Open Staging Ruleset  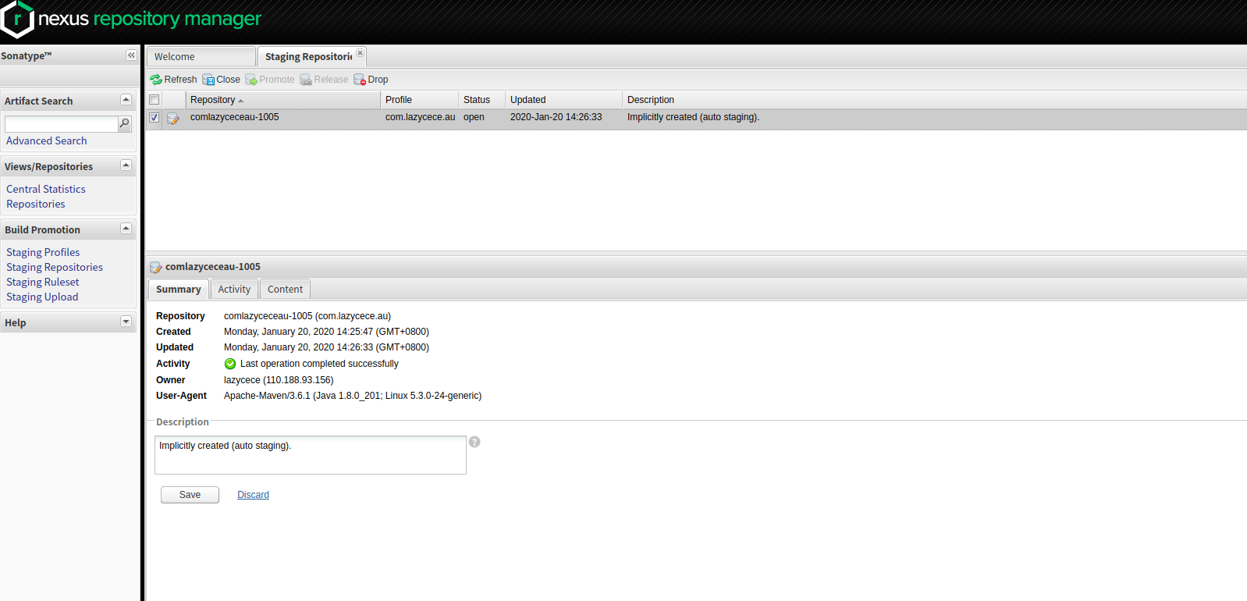[43, 282]
